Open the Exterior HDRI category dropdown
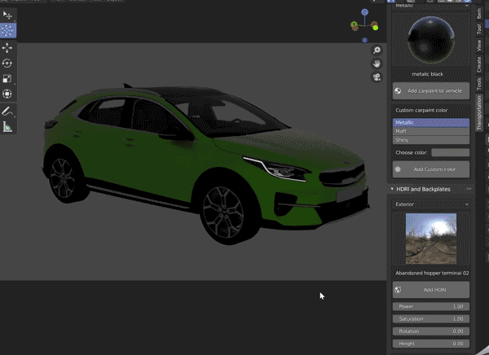Image resolution: width=489 pixels, height=355 pixels. point(430,204)
